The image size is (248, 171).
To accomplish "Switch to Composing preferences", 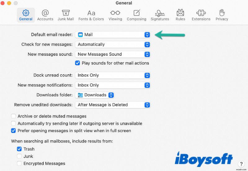I will click(x=136, y=15).
